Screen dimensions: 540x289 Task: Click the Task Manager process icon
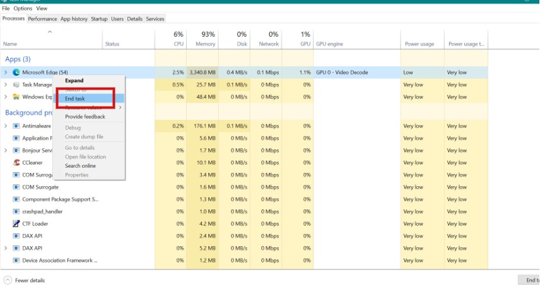[x=16, y=85]
